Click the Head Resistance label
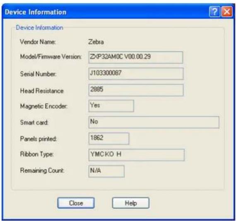This screenshot has height=221, width=236. click(42, 91)
